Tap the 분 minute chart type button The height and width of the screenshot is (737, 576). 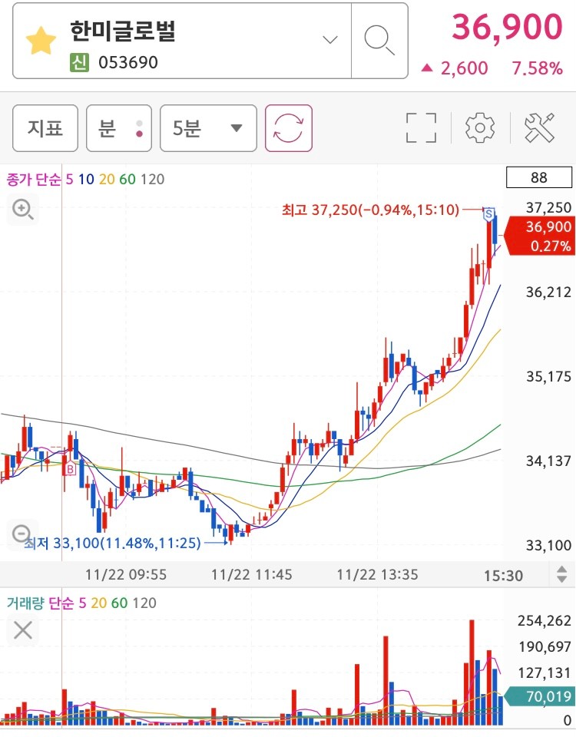(119, 128)
